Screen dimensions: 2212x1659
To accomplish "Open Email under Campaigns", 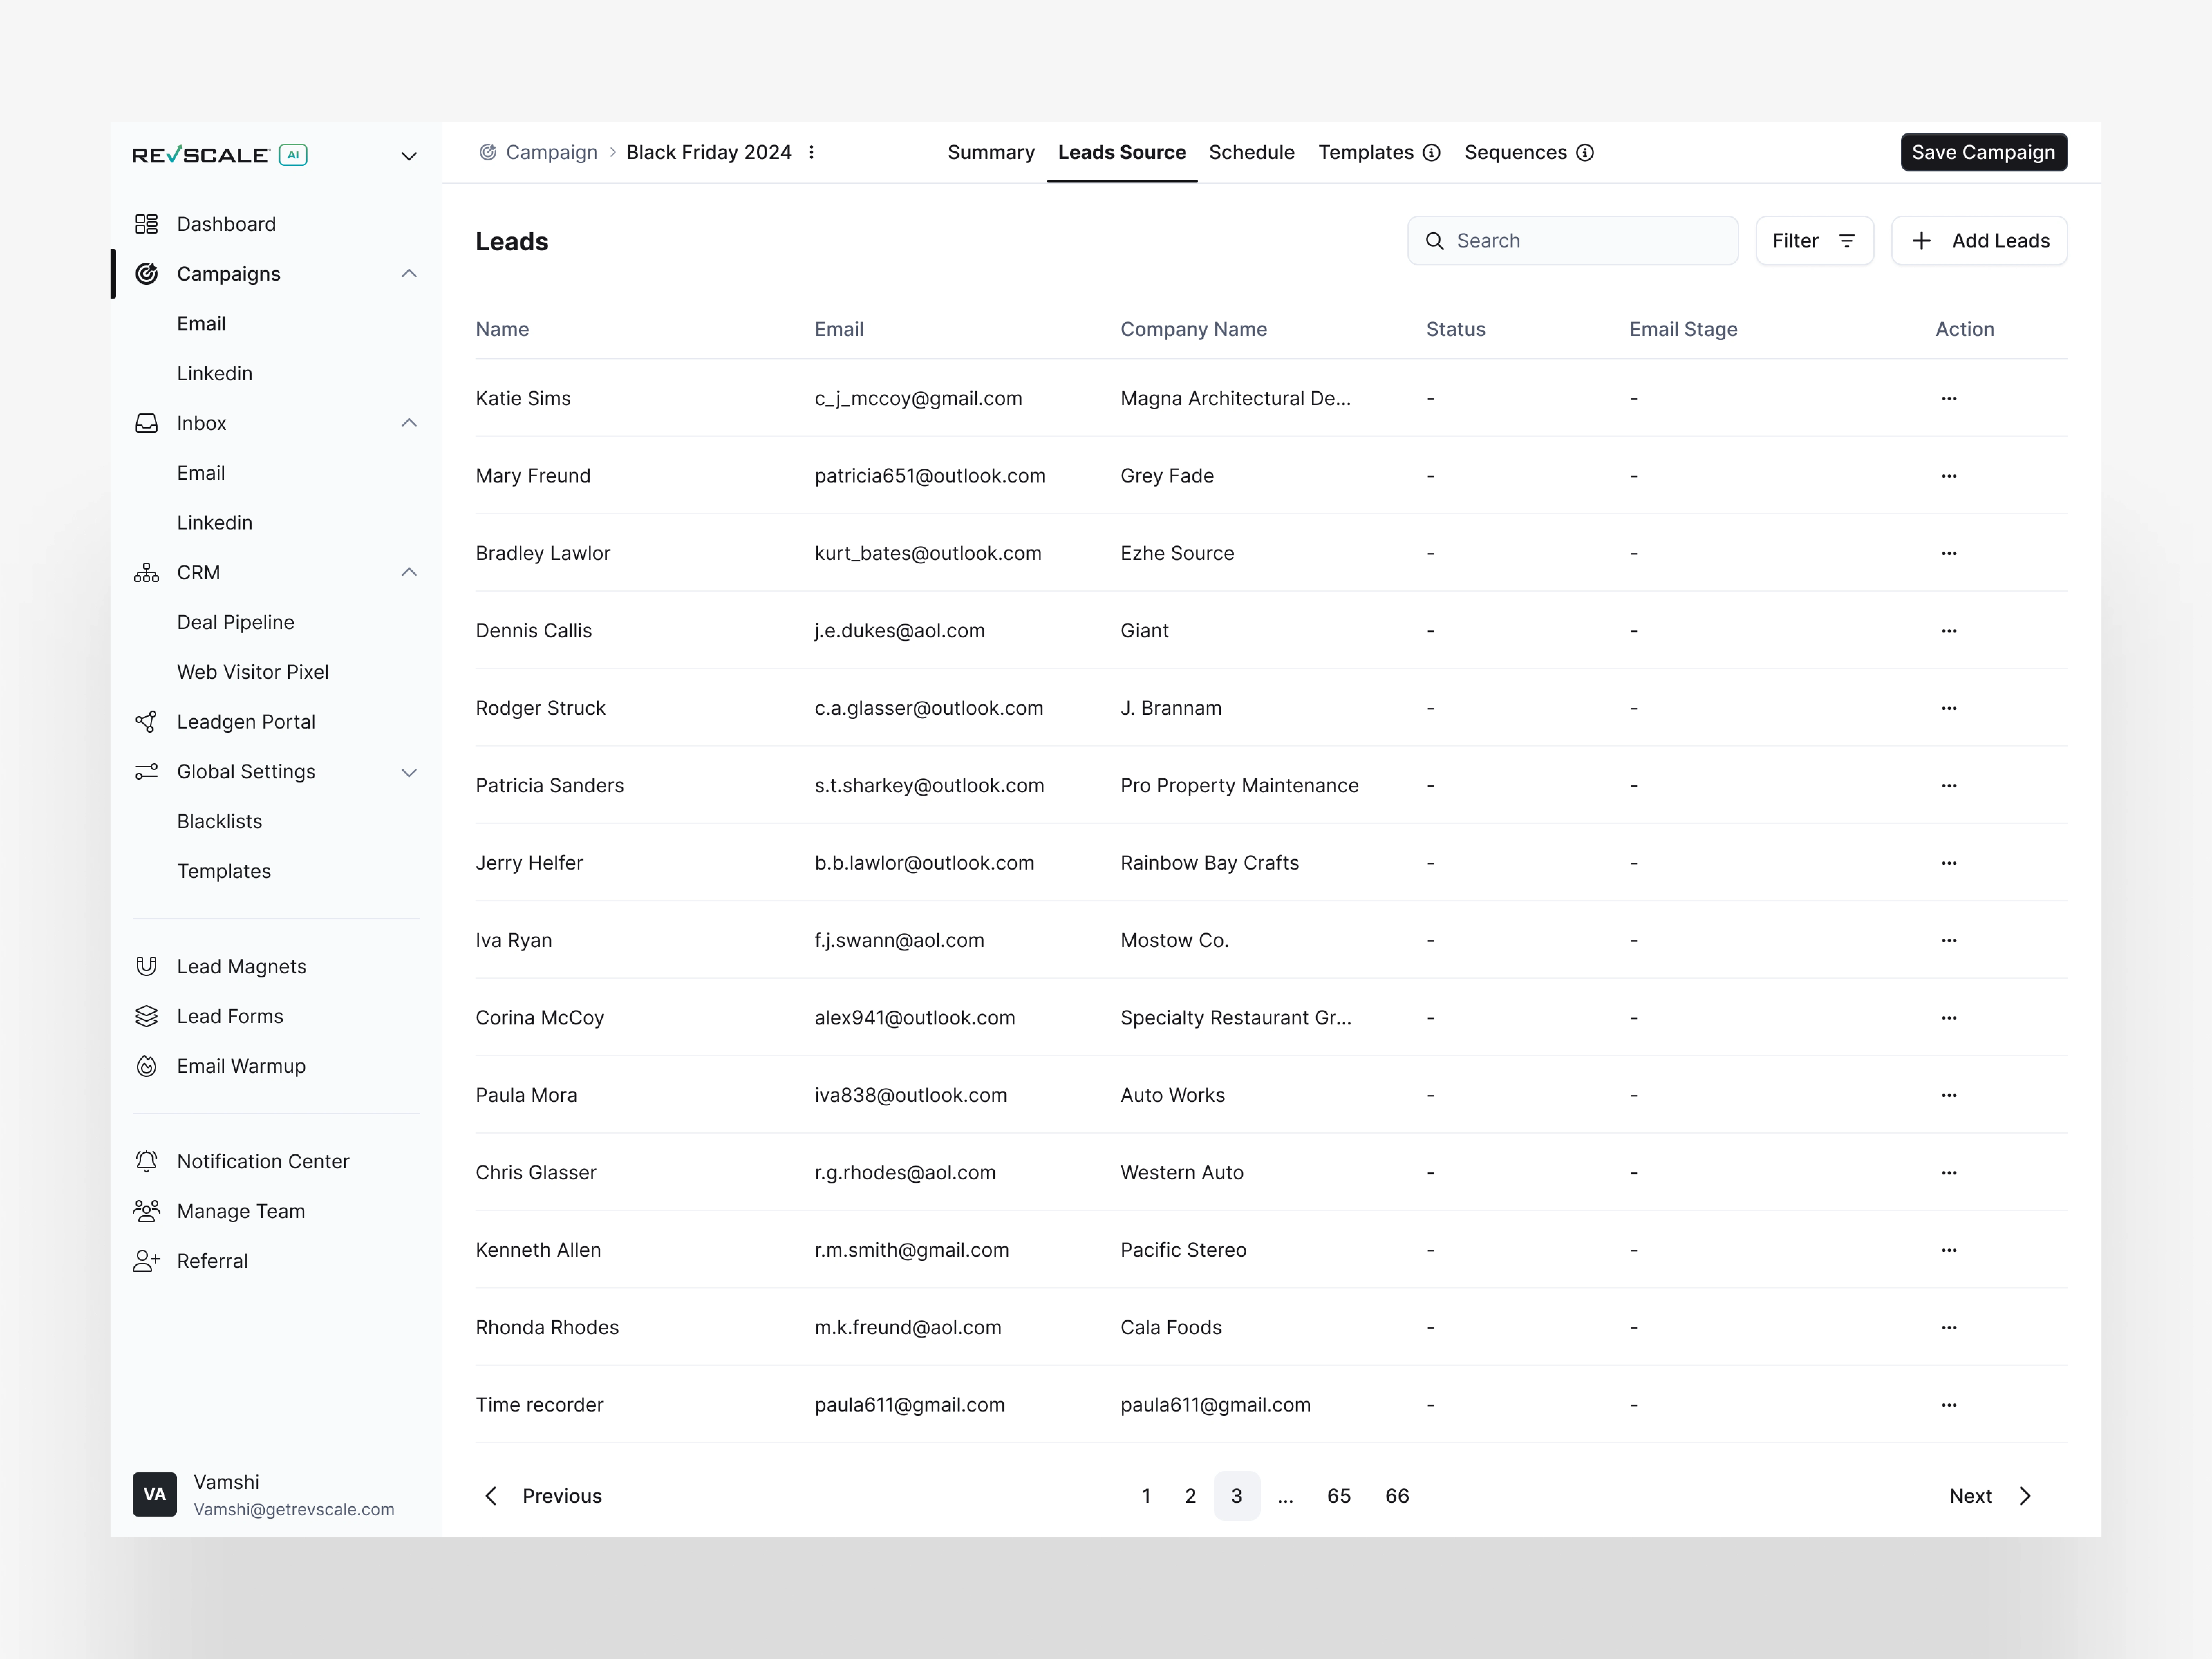I will pos(201,324).
